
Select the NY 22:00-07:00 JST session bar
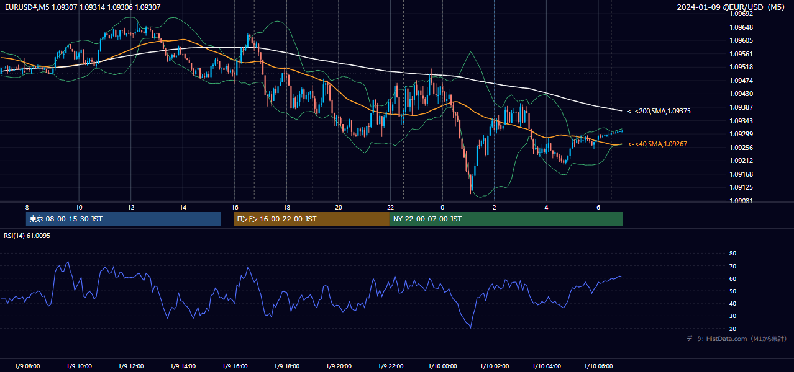pyautogui.click(x=506, y=219)
